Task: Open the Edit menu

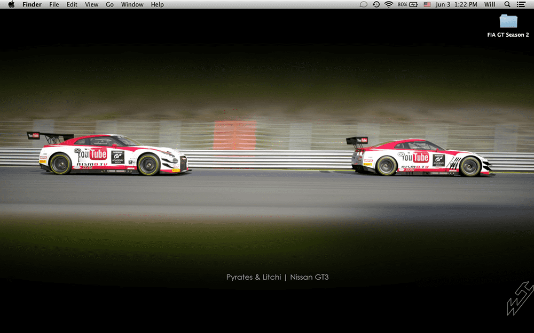Action: (x=72, y=4)
